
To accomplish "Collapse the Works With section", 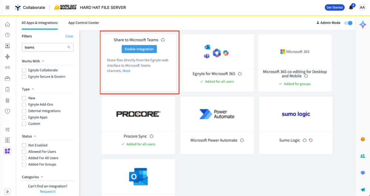I will pos(43,61).
